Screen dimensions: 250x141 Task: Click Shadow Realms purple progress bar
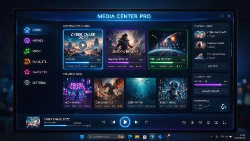coord(125,63)
